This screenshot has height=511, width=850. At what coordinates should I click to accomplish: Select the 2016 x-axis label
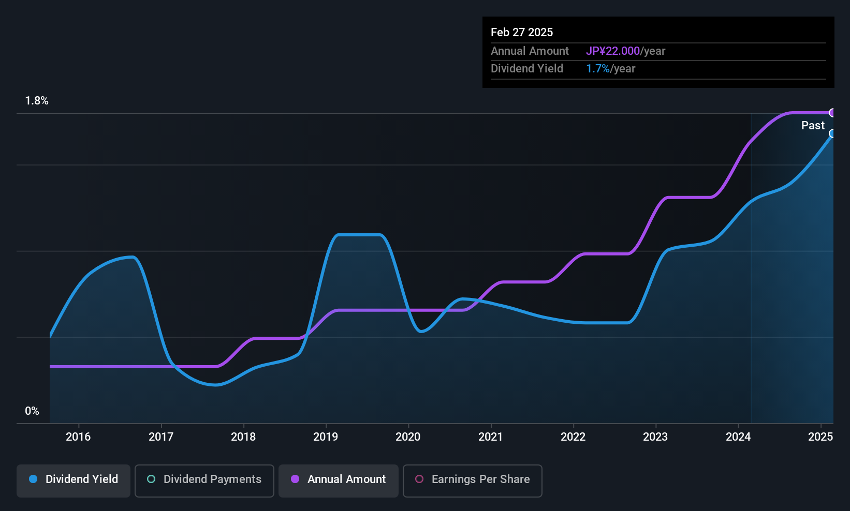78,437
